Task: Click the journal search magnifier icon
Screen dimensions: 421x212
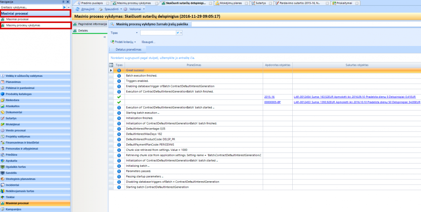Action: point(112,24)
